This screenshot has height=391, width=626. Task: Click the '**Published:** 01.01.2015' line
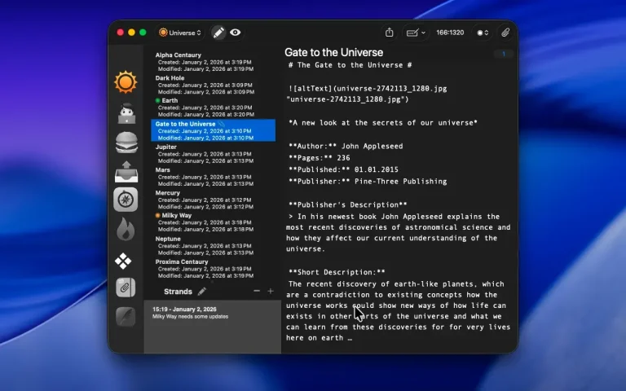click(x=343, y=169)
